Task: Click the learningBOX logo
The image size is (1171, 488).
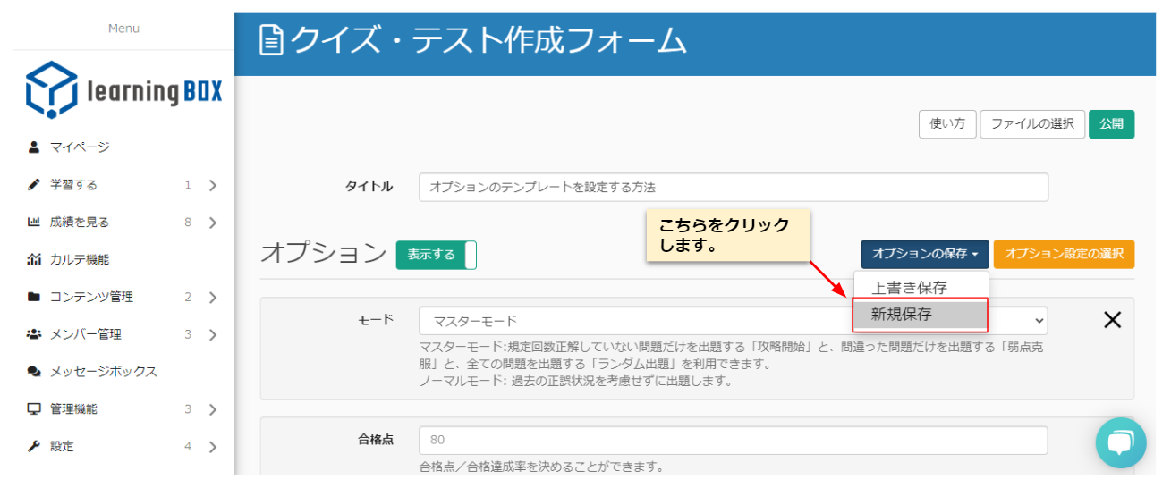Action: (123, 90)
